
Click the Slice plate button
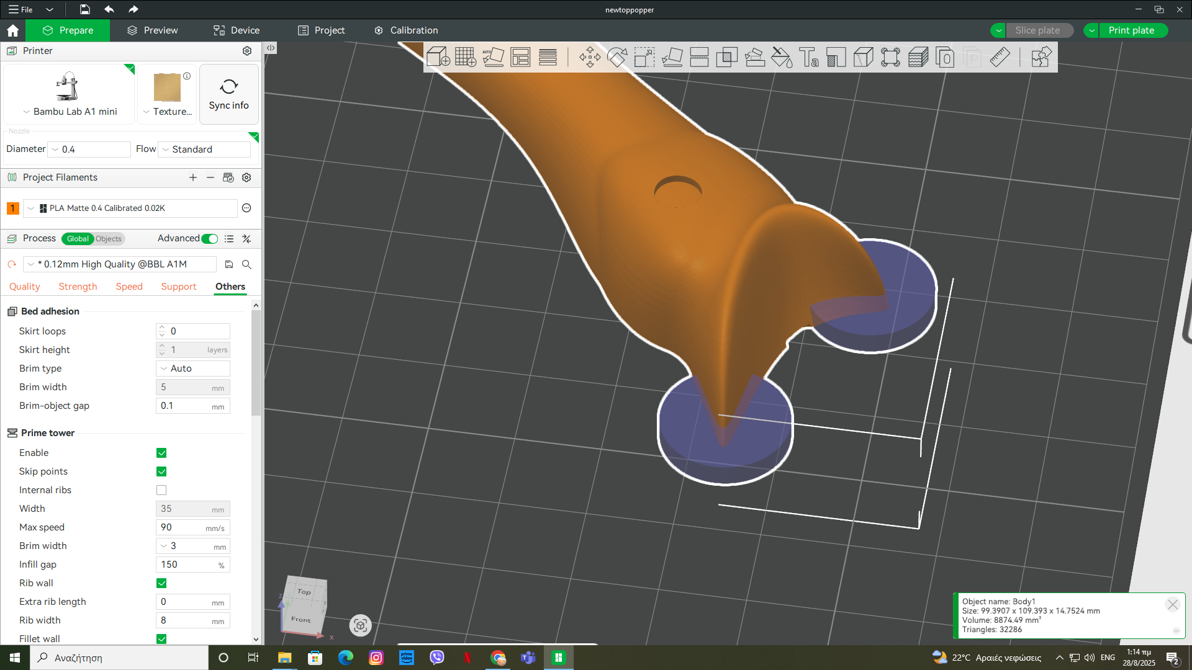tap(1039, 30)
